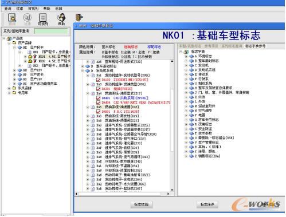
Task: Expand the DA9 进排气系统-空滤器型式 row
Action: tap(88, 125)
